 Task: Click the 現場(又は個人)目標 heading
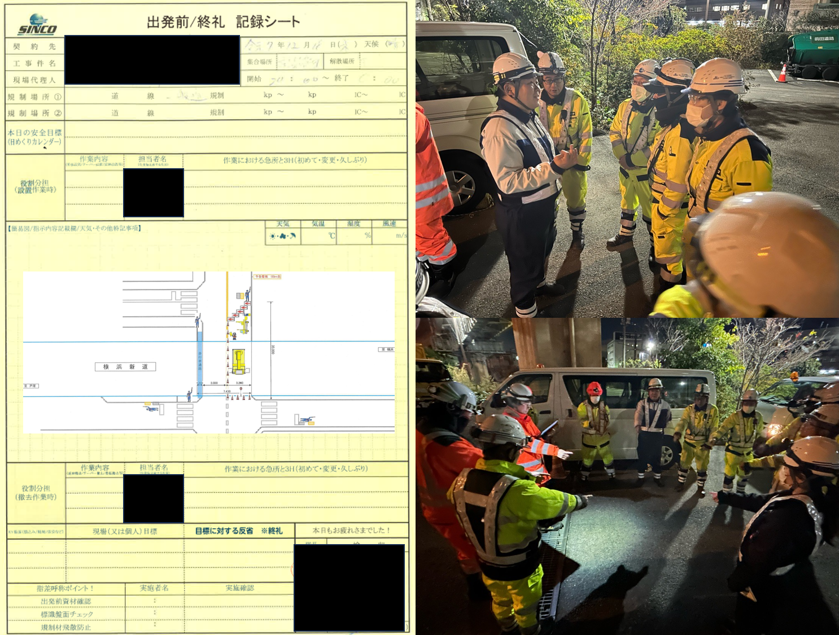(125, 531)
